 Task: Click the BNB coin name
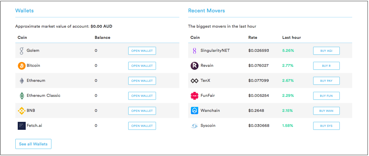(31, 110)
